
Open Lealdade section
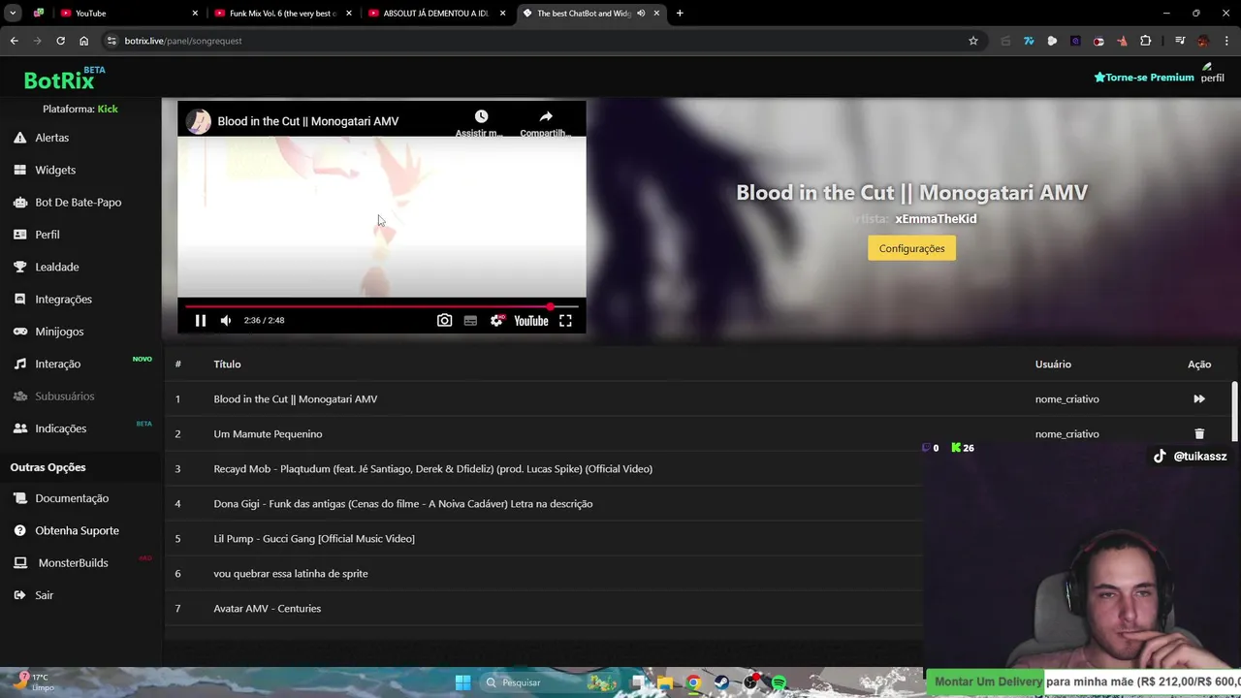(56, 267)
